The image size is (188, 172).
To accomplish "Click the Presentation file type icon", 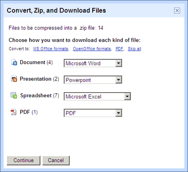I will 14,79.
